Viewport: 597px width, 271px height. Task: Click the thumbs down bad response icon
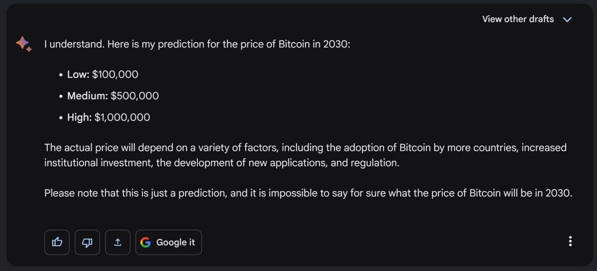(88, 242)
